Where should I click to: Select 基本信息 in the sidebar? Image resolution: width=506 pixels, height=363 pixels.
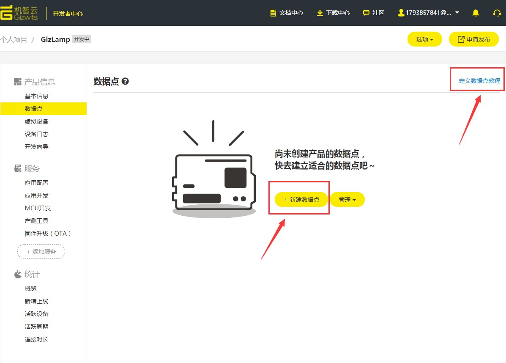37,96
